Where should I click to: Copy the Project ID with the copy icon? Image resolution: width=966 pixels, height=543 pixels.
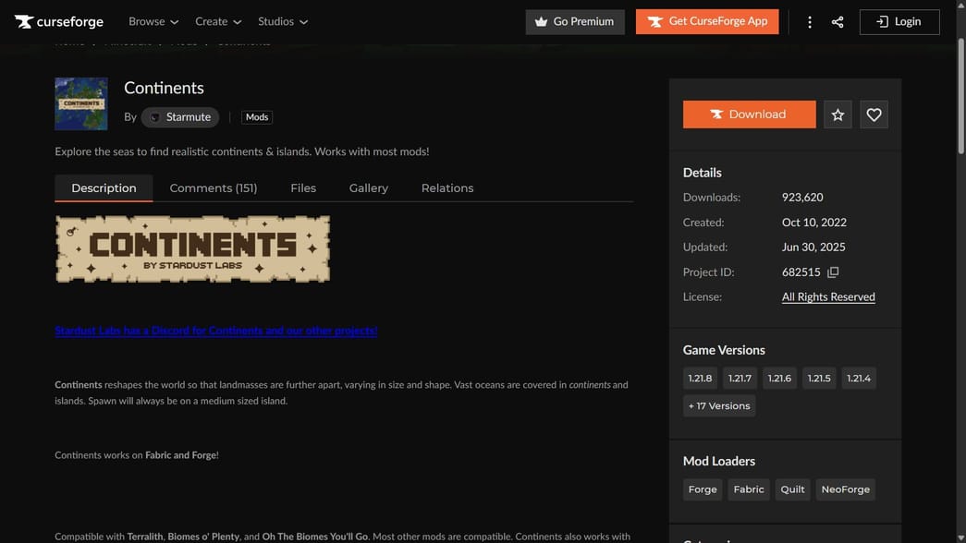tap(832, 271)
